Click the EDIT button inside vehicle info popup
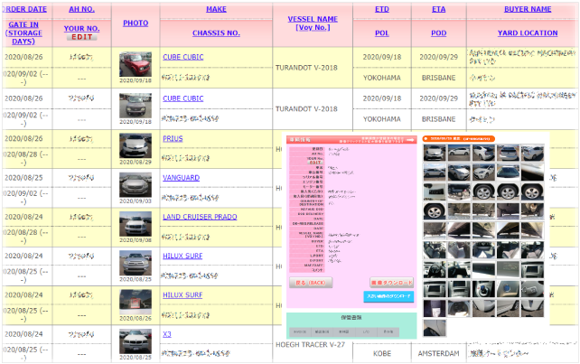Screen dimensions: 580x364 tap(315, 163)
